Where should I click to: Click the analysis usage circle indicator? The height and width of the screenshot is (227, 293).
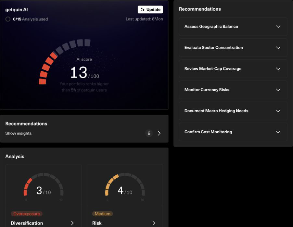pyautogui.click(x=8, y=19)
